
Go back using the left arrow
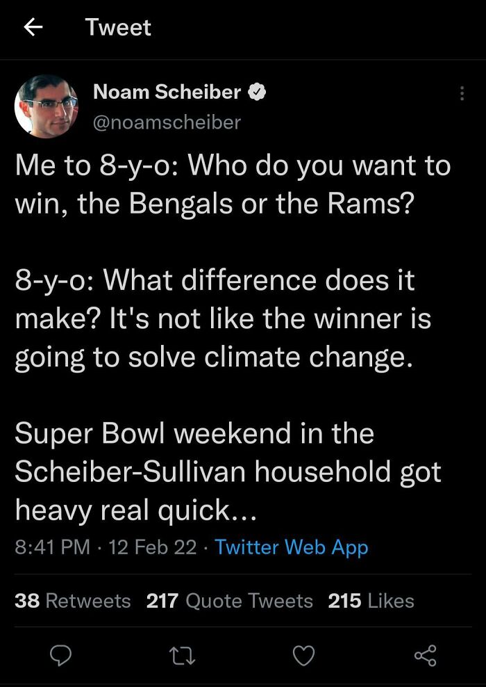tap(33, 27)
